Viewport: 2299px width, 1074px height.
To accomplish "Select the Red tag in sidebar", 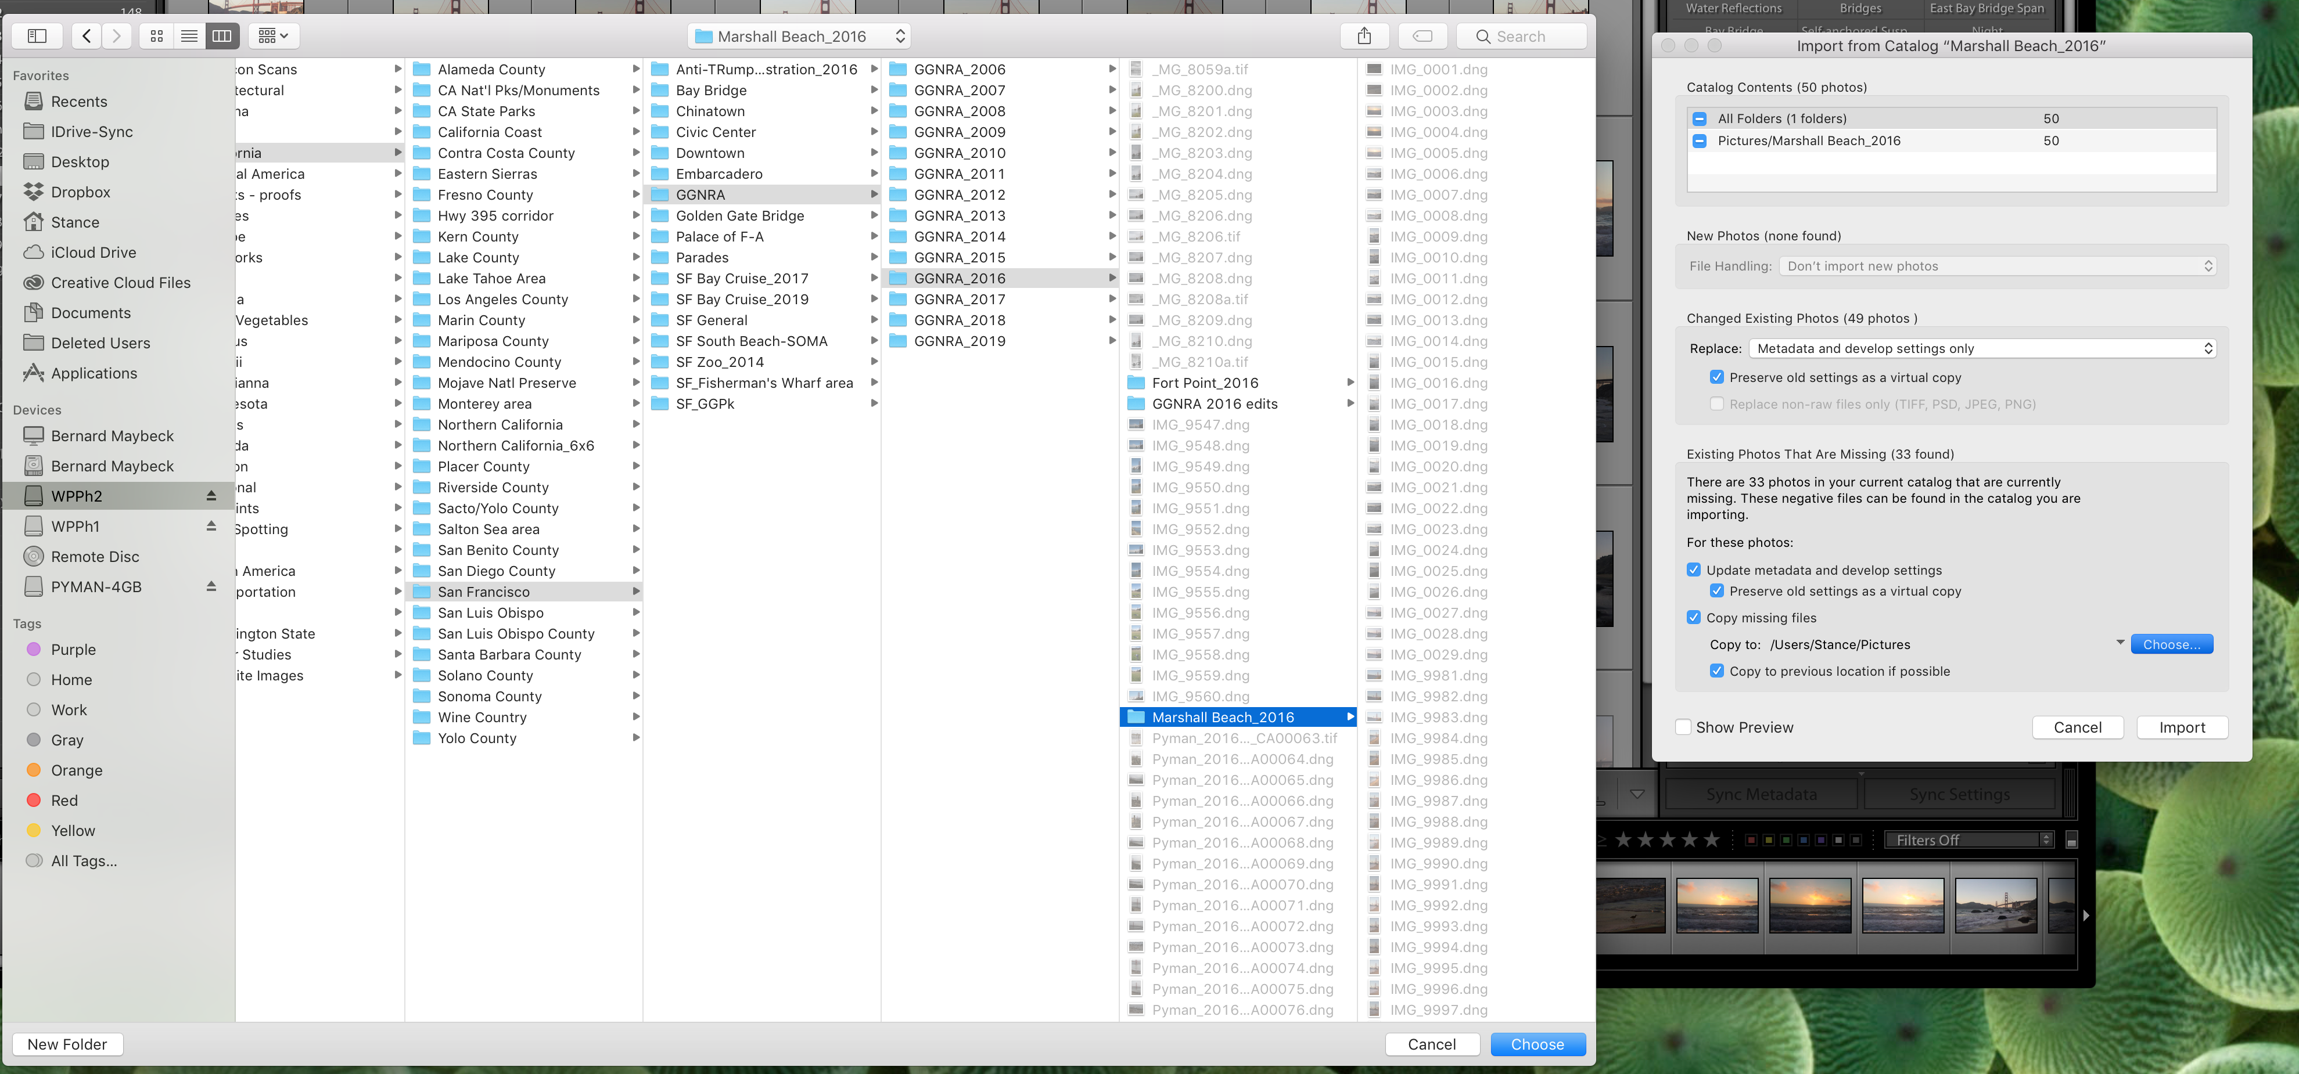I will pos(63,800).
